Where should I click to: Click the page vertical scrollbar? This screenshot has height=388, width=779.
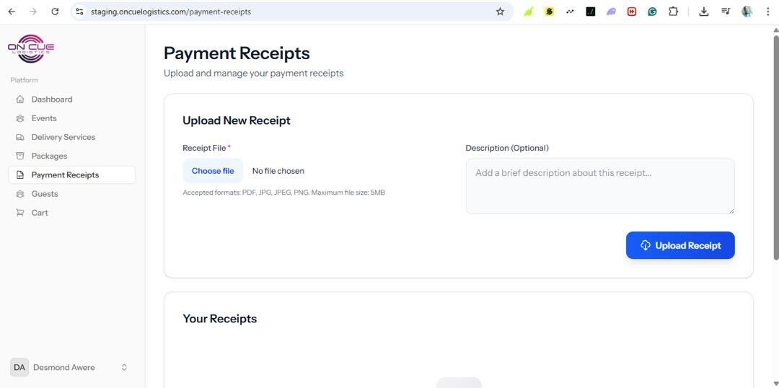click(775, 144)
